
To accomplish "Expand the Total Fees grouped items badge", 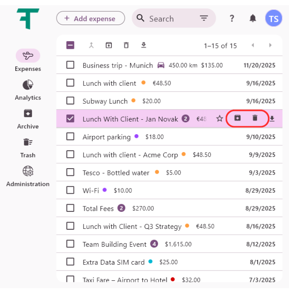I will point(121,208).
